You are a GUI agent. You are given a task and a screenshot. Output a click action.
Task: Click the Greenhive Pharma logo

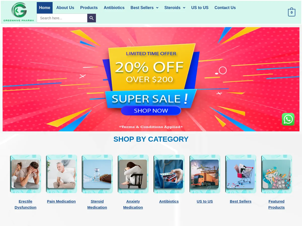coord(19,12)
